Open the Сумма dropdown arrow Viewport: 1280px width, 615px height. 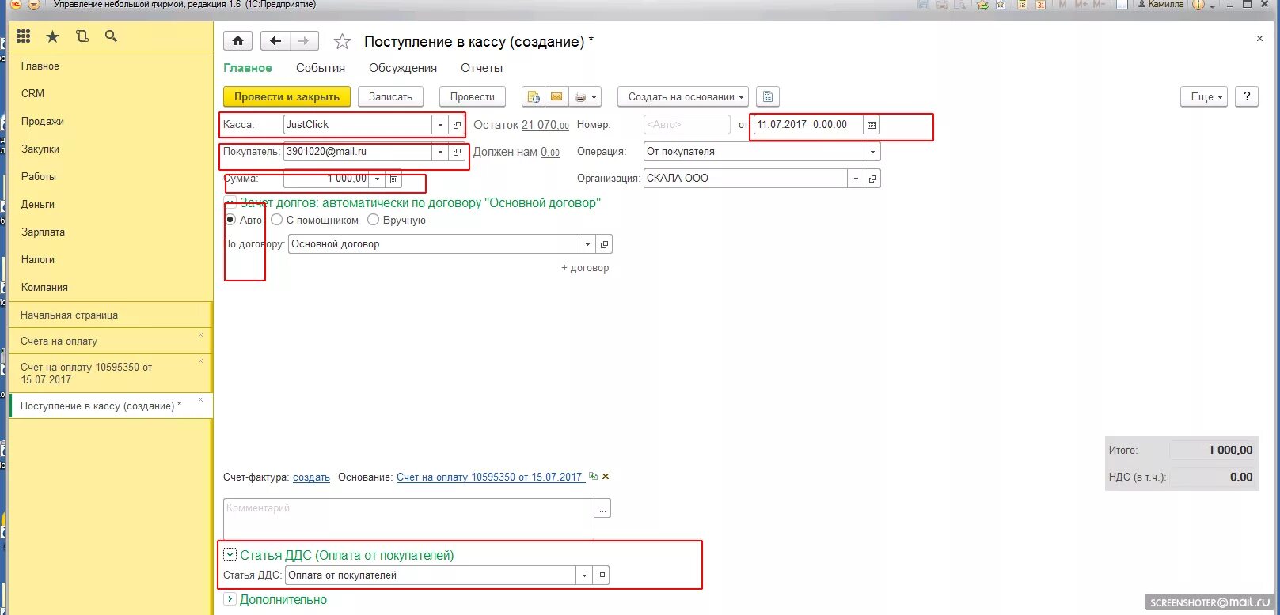point(378,179)
